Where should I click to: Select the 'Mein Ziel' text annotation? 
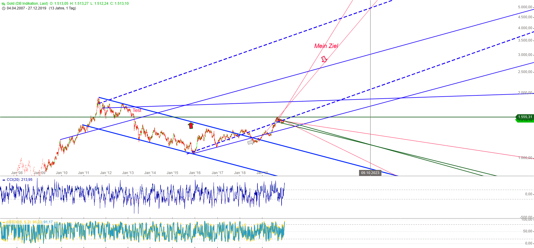(326, 46)
